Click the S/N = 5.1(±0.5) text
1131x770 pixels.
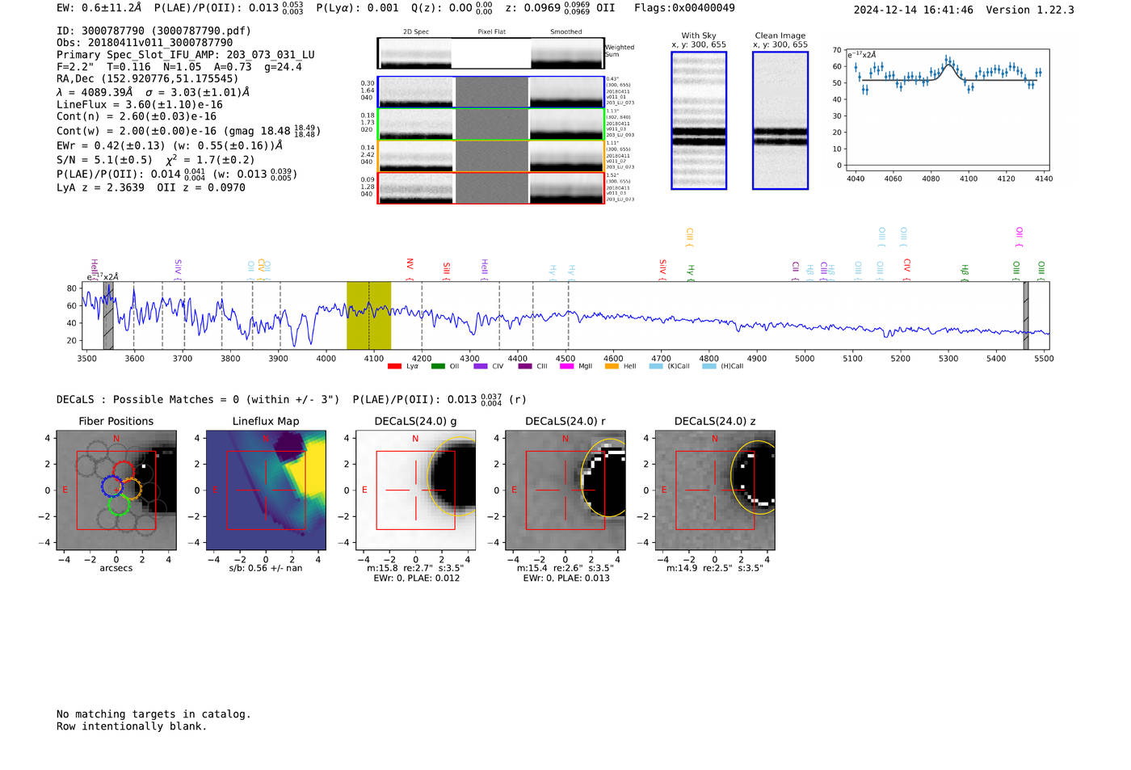(104, 160)
